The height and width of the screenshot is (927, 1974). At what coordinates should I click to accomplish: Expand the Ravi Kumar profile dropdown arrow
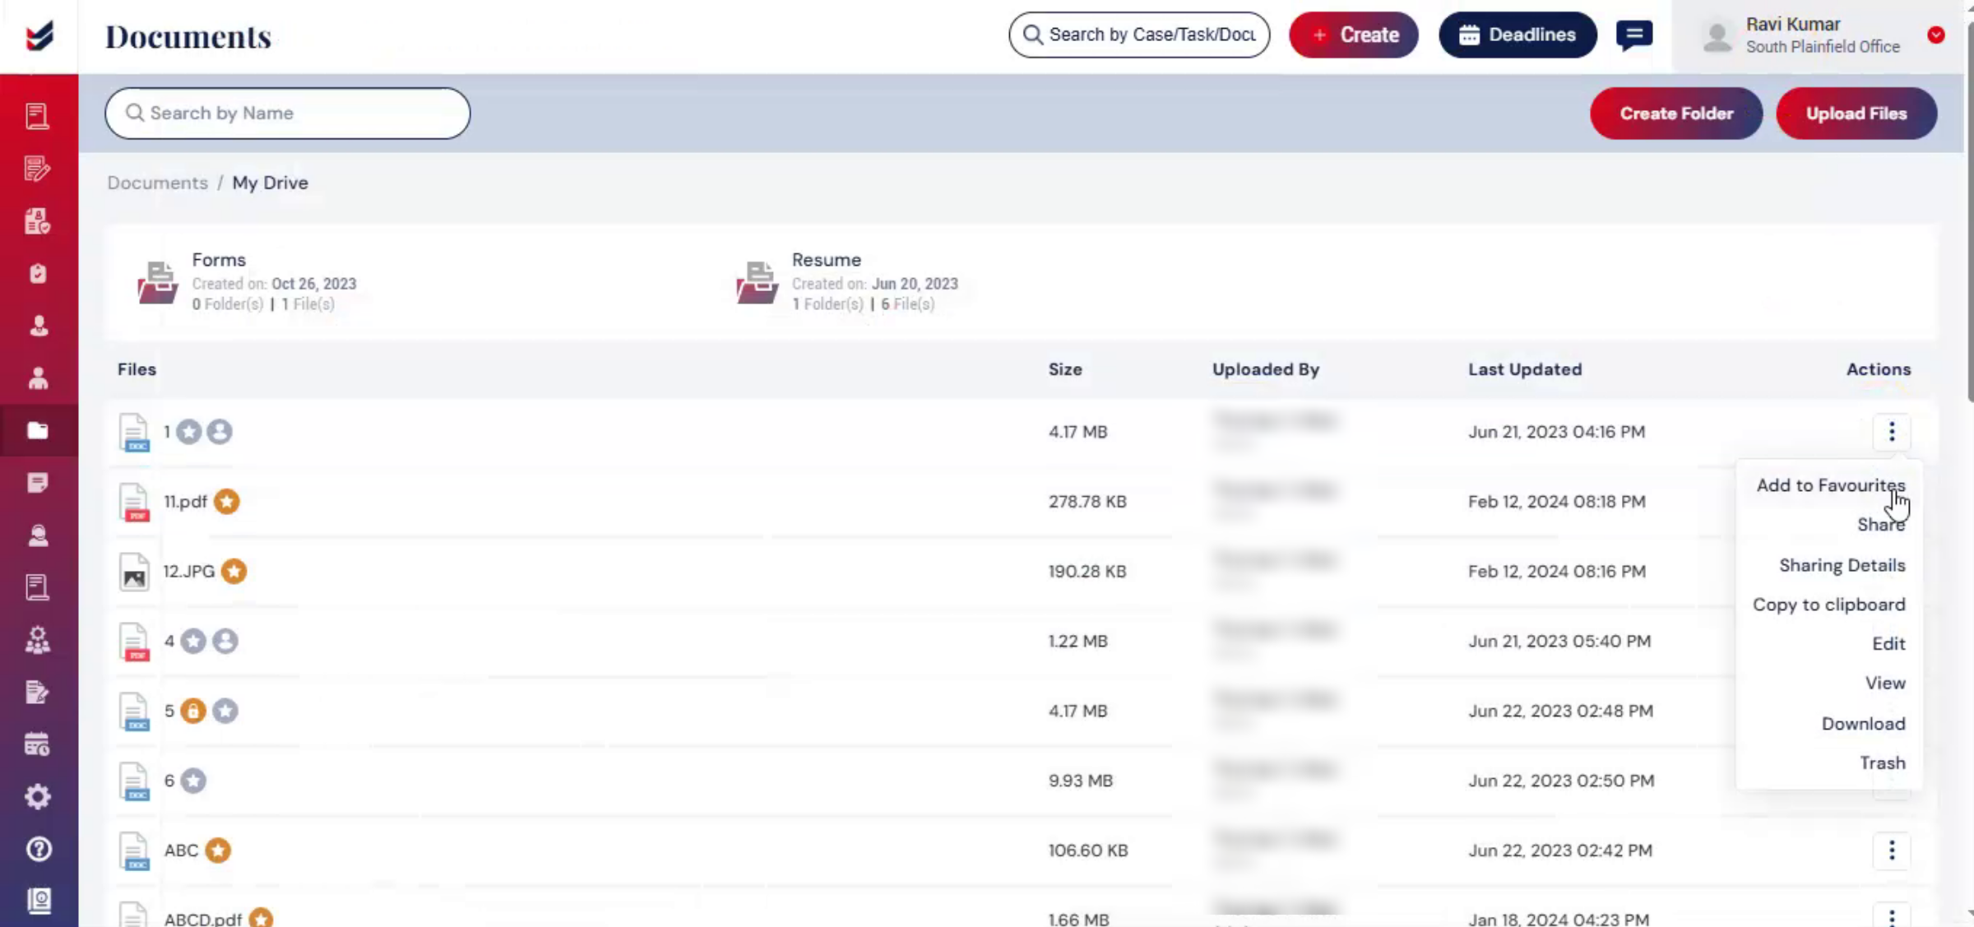pos(1936,35)
